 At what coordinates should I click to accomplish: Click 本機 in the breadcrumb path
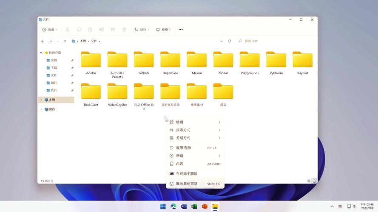(83, 41)
